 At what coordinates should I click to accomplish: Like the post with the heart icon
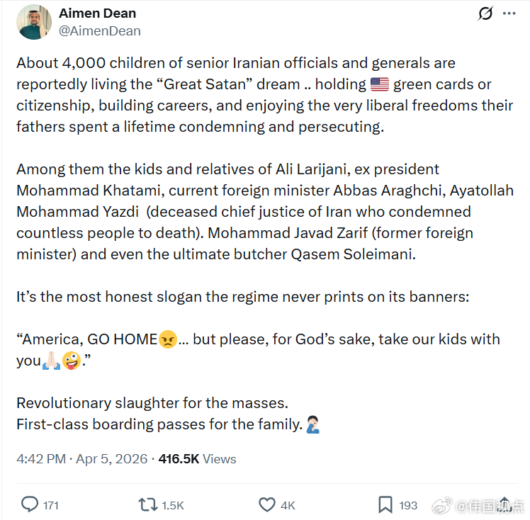[267, 505]
